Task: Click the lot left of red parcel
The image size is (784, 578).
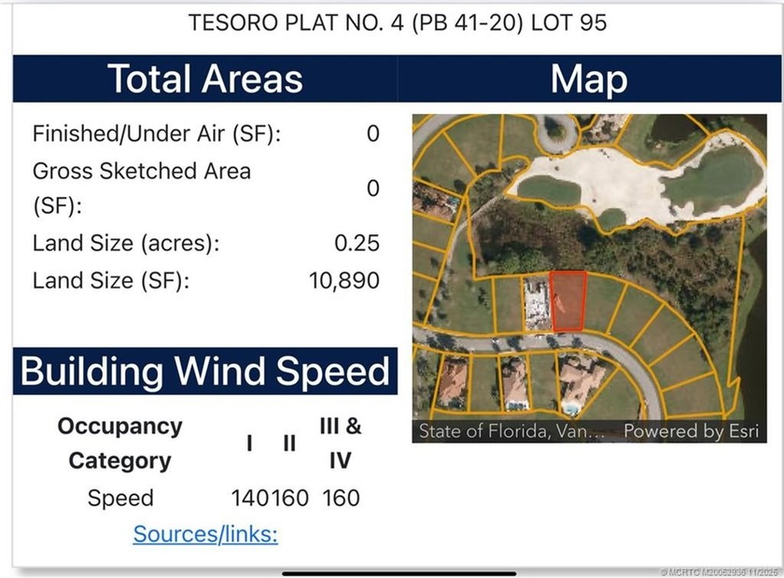Action: click(535, 304)
